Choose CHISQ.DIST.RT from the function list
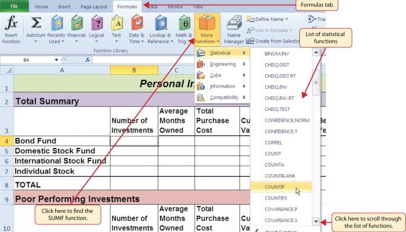Screen dimensions: 406x232 pos(280,76)
